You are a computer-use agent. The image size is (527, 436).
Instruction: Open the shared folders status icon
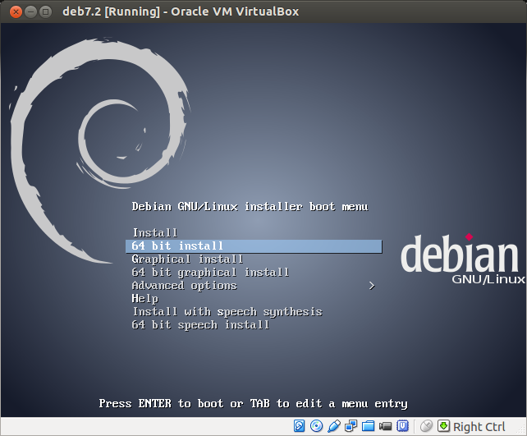click(368, 426)
